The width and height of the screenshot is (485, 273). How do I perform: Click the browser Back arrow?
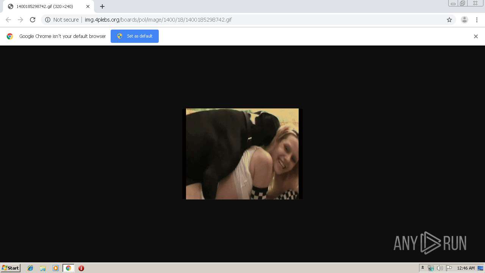8,20
